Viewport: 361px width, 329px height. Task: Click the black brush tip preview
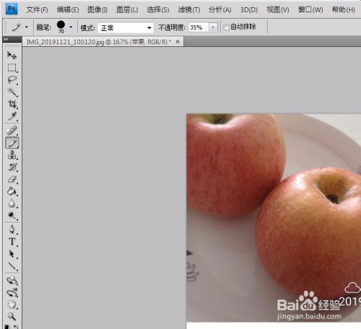click(x=61, y=25)
